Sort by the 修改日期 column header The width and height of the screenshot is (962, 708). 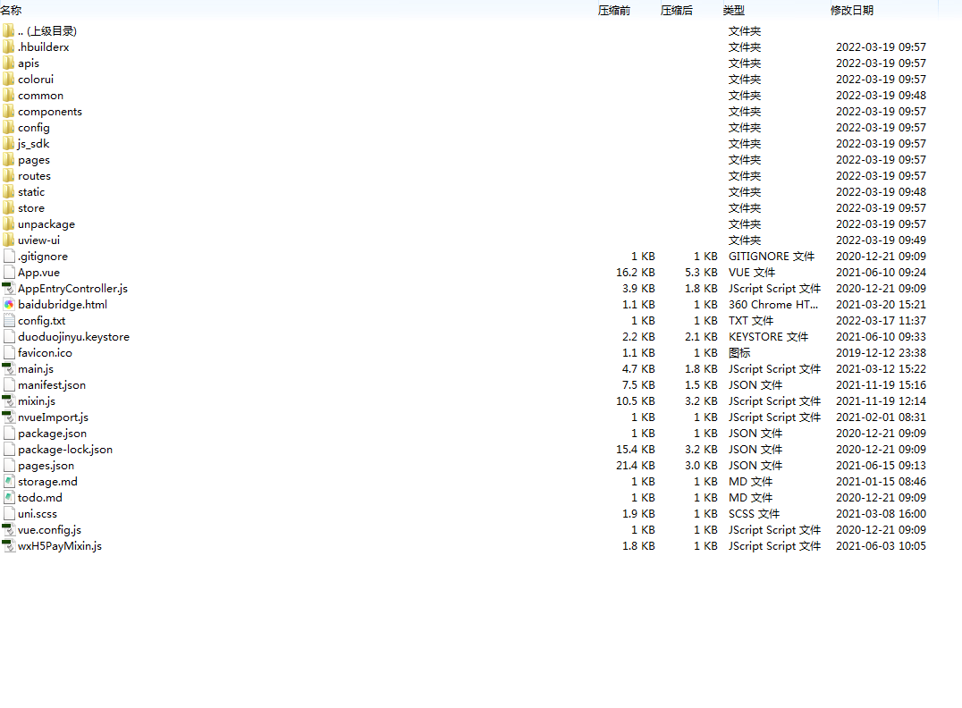coord(852,11)
